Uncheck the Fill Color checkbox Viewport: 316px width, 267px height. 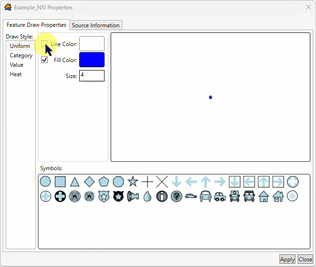pos(45,60)
